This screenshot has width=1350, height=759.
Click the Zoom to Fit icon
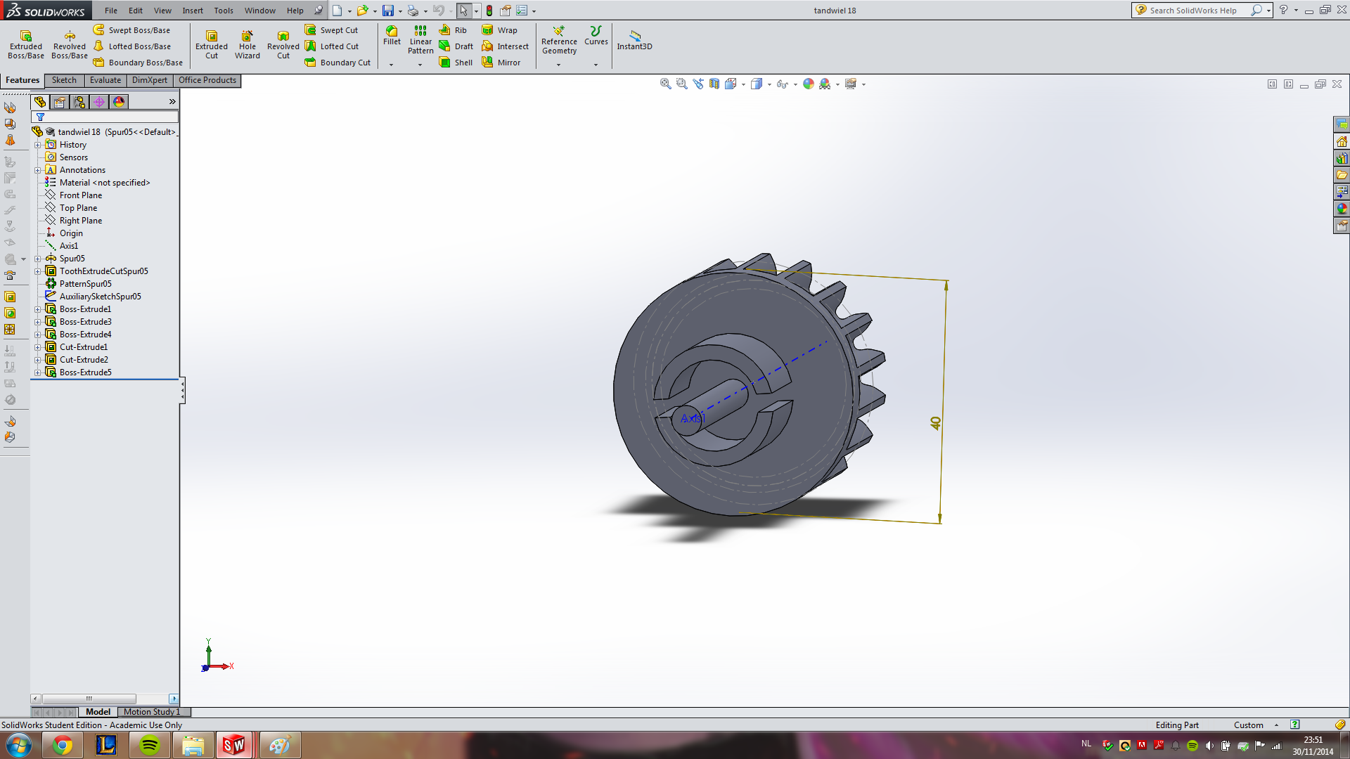pos(665,84)
